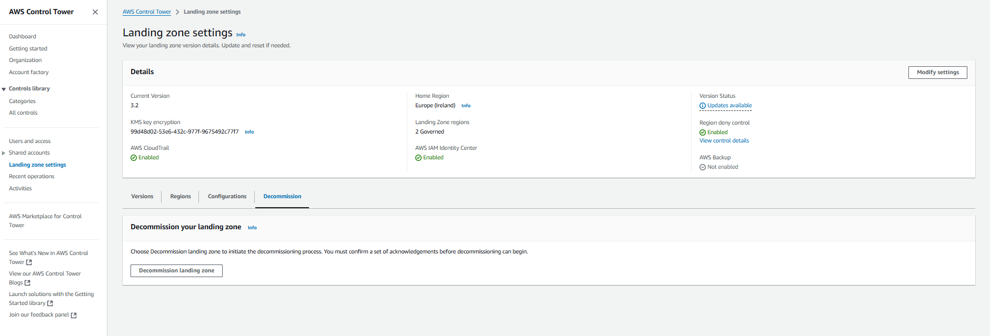
Task: Click the 2 Governed regions text
Action: [429, 131]
